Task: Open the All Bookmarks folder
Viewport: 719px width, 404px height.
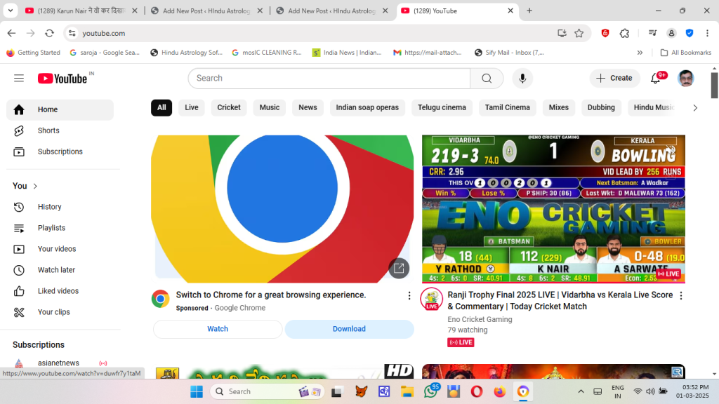Action: (x=685, y=53)
